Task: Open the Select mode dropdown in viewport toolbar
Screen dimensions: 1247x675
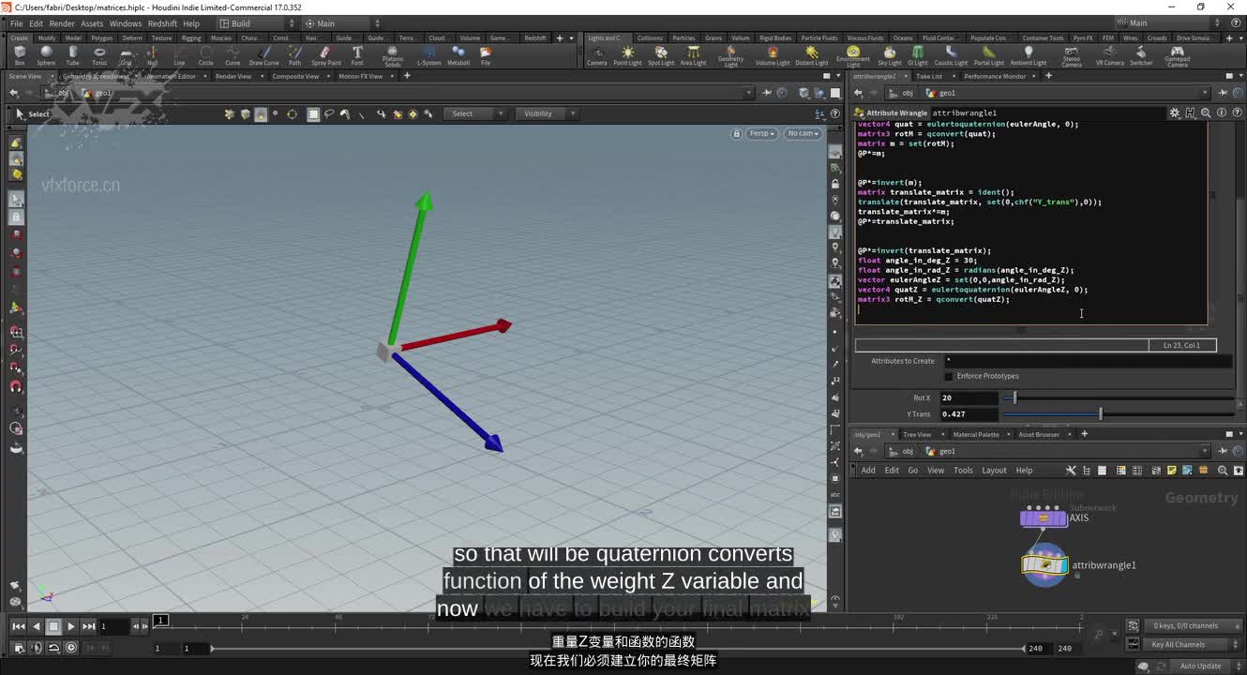Action: coord(474,112)
